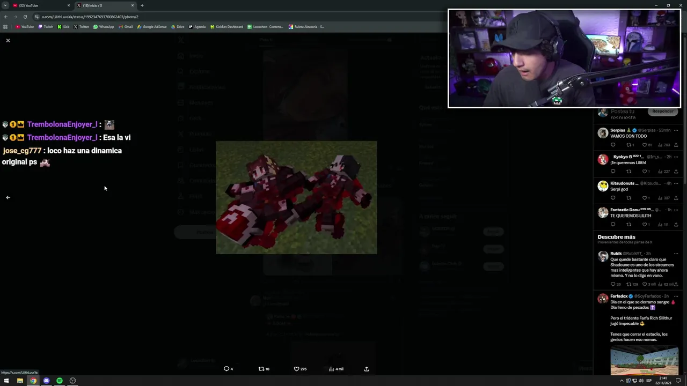The width and height of the screenshot is (687, 386).
Task: Open more options on Rubik's post
Action: 676,254
